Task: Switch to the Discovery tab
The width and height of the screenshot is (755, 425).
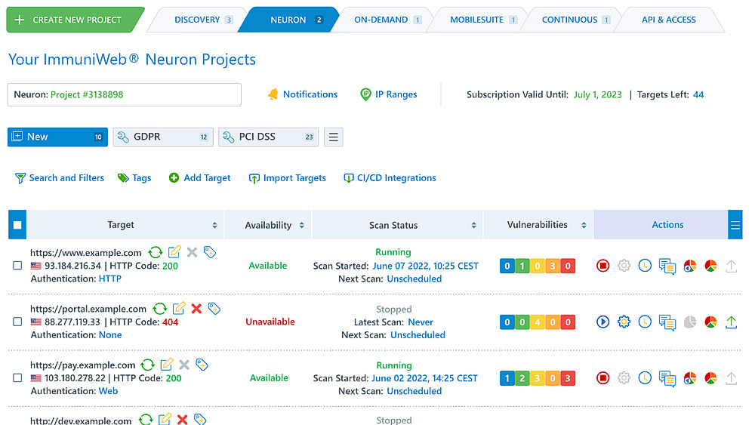Action: pos(198,20)
